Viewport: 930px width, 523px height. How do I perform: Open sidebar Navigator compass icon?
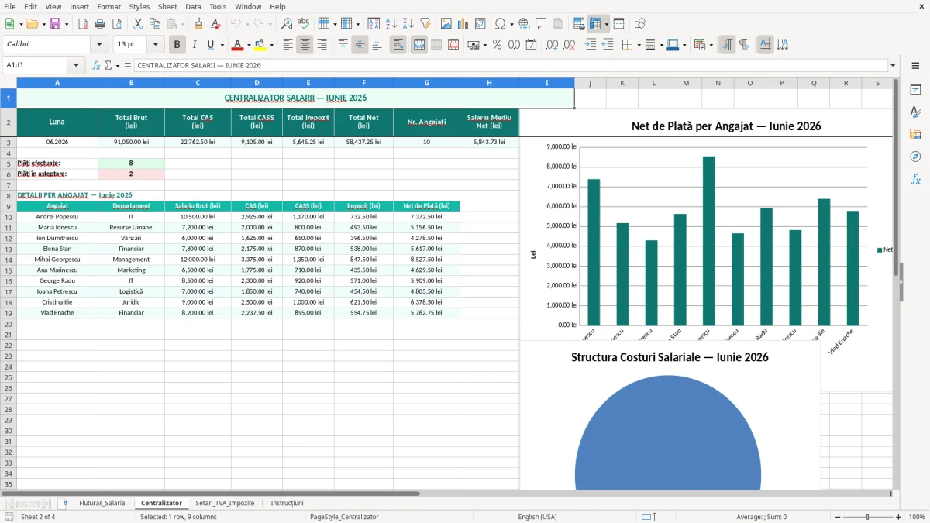point(915,157)
